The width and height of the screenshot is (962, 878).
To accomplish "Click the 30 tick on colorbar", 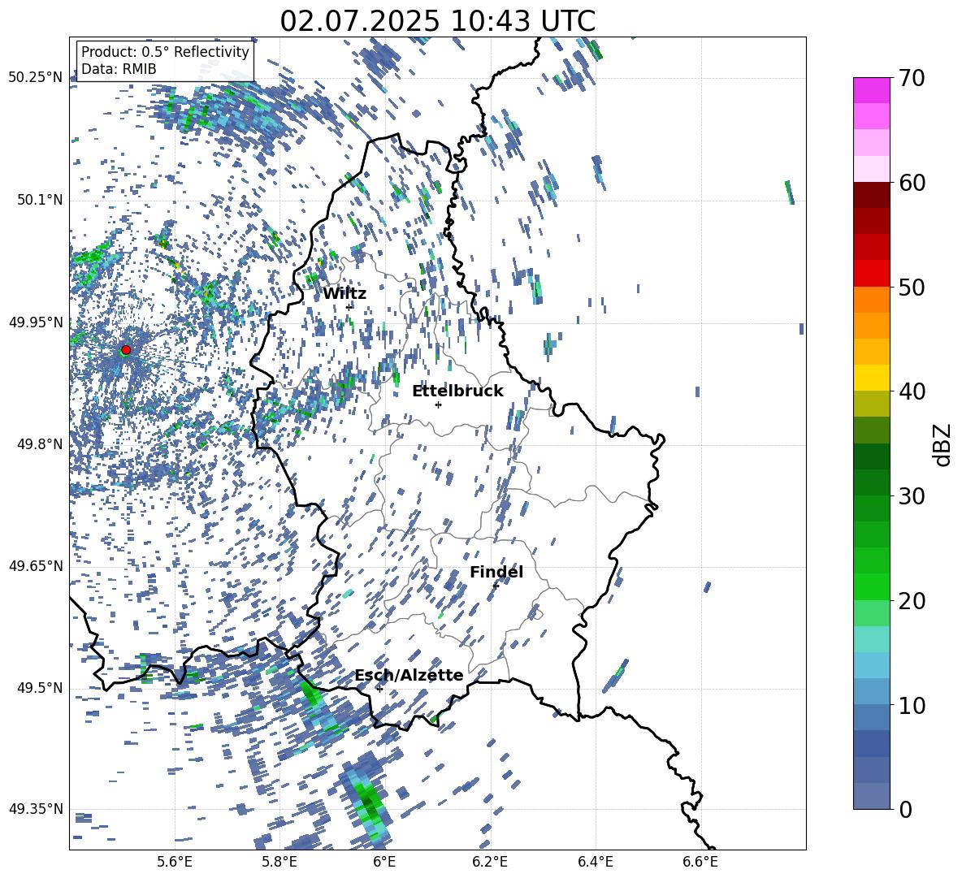I will pos(912,496).
